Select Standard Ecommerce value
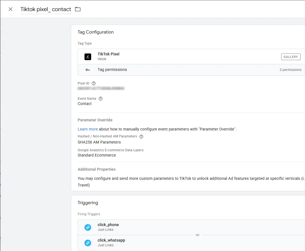The width and height of the screenshot is (305, 251). [x=97, y=155]
